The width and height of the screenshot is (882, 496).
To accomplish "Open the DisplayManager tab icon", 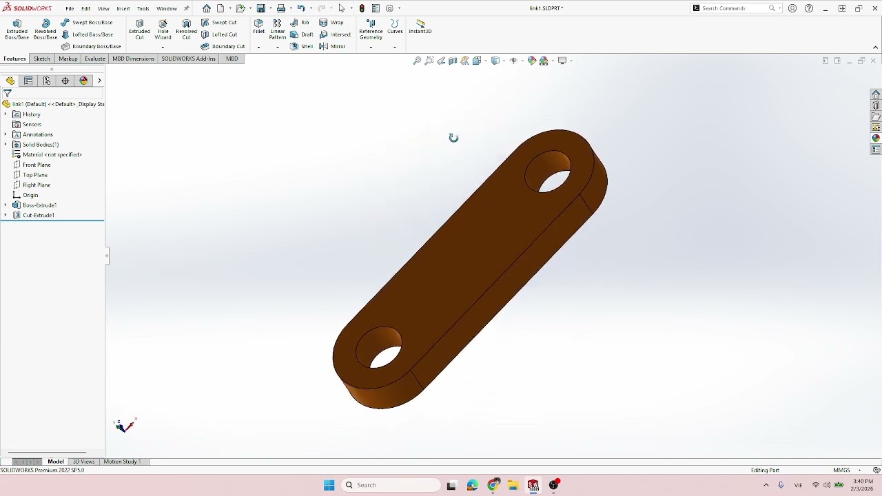I will 83,81.
